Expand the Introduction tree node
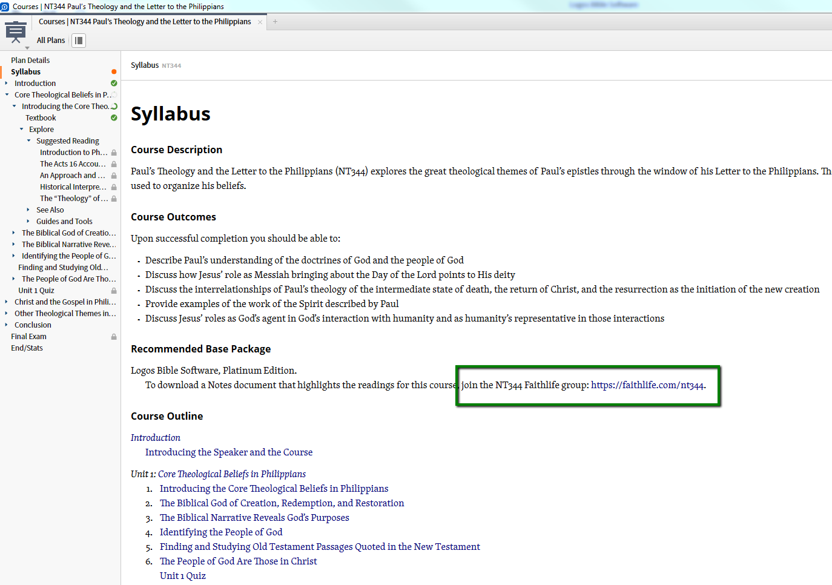Screen dimensions: 832x585 [7, 83]
